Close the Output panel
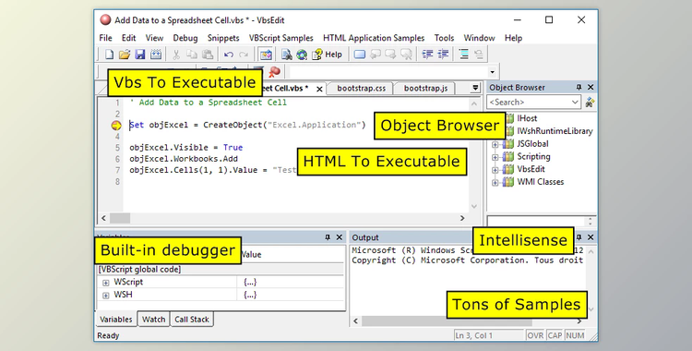 coord(591,237)
